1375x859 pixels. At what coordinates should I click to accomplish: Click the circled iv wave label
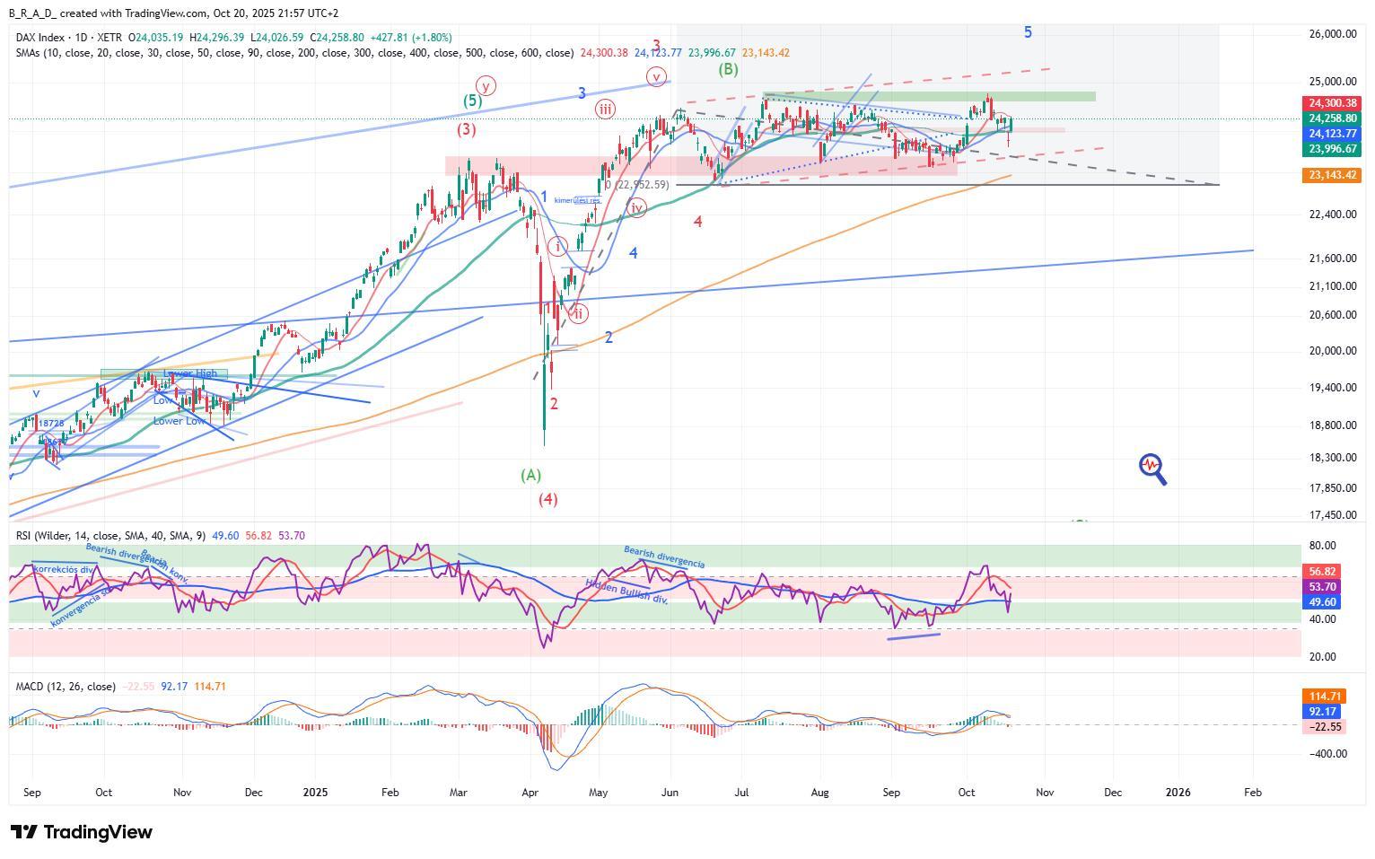pyautogui.click(x=636, y=208)
